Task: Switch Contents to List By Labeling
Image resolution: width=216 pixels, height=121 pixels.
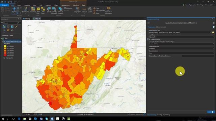Action: pos(8,30)
